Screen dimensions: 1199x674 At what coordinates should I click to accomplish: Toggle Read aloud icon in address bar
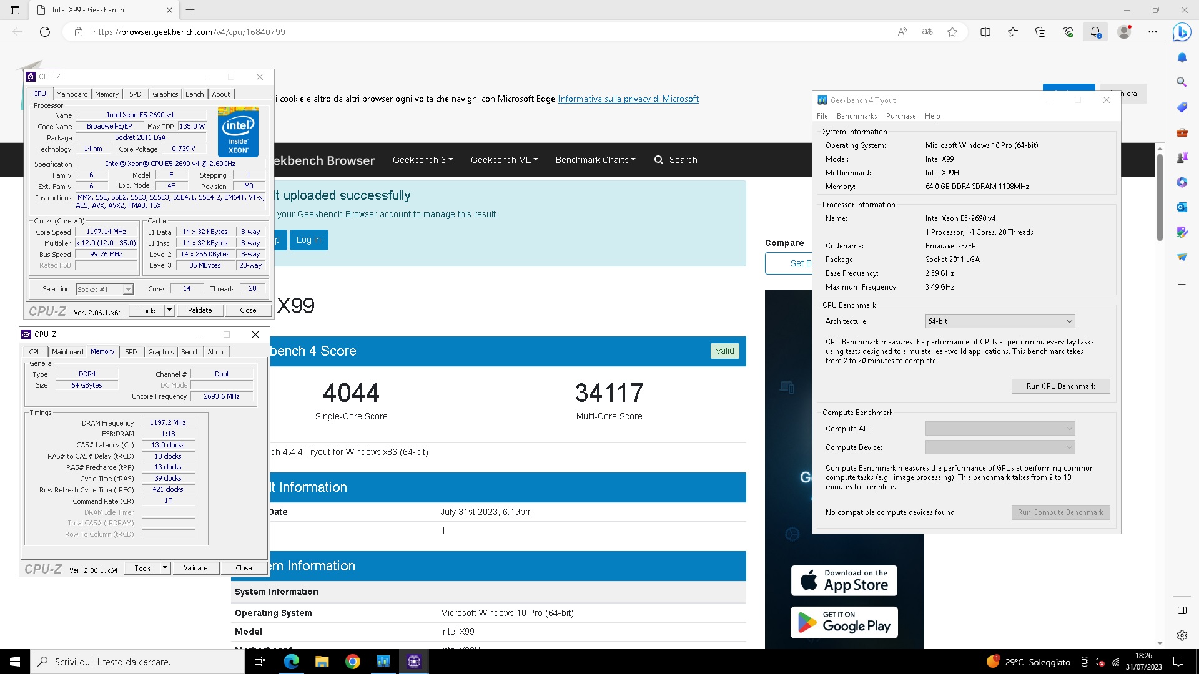[902, 32]
